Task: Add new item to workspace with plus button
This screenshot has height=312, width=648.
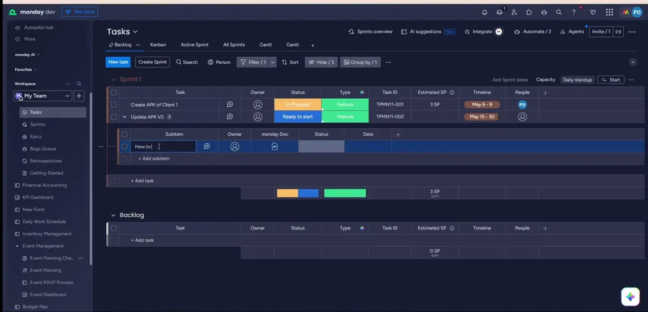Action: click(x=79, y=96)
